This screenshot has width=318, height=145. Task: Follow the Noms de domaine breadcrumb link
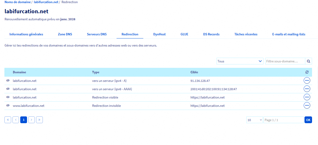[x=18, y=2]
